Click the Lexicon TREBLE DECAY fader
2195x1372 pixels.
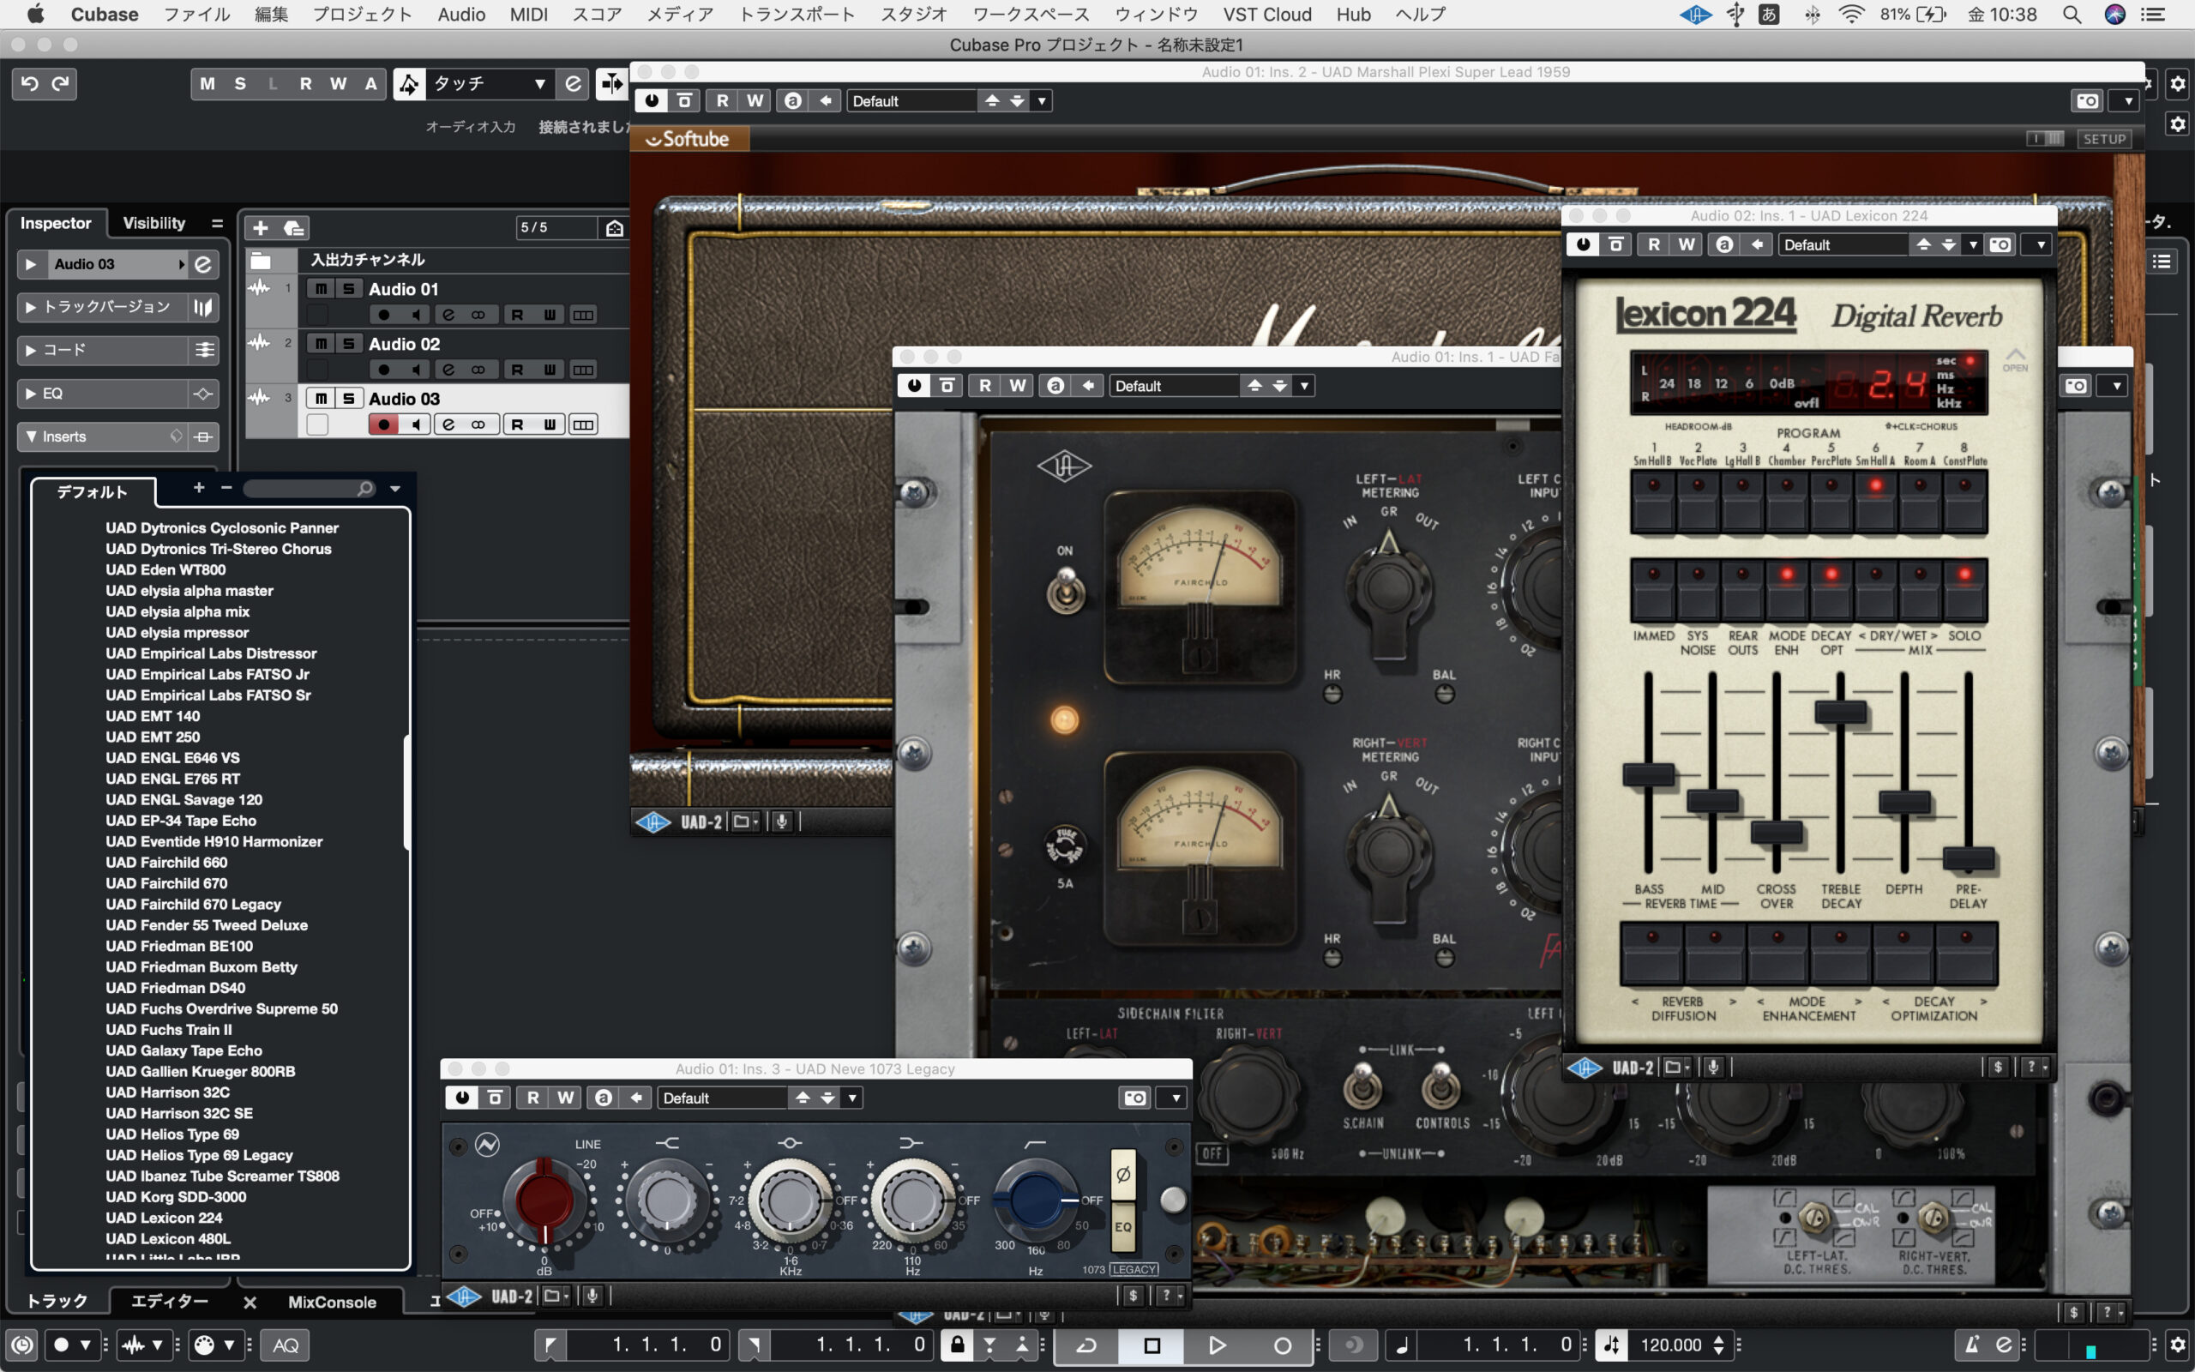1840,713
